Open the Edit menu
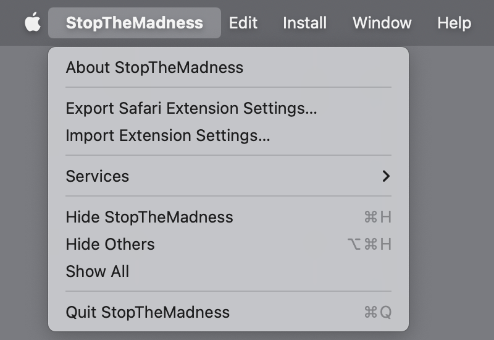The height and width of the screenshot is (340, 494). pos(243,23)
